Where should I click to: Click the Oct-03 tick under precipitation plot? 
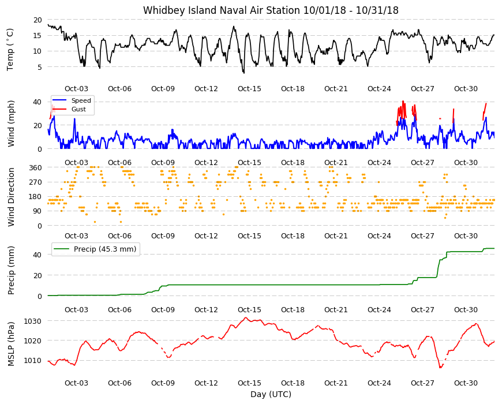click(76, 309)
